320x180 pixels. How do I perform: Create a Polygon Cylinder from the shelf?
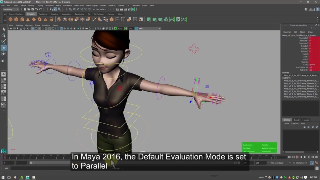point(22,19)
